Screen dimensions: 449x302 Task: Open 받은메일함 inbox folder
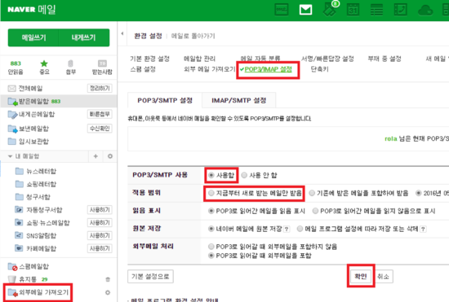pos(34,101)
